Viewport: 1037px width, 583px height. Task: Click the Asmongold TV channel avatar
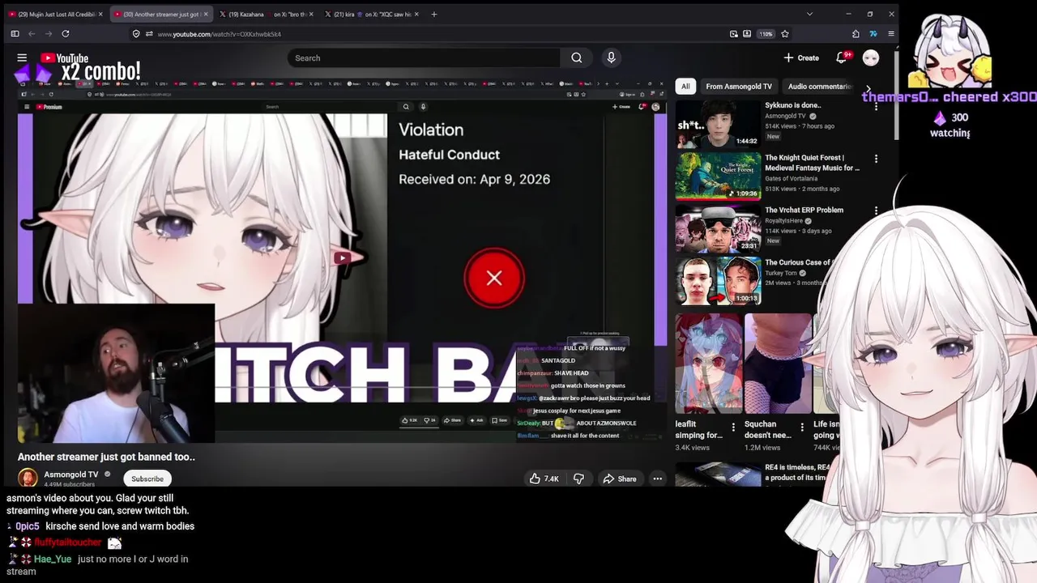click(x=28, y=478)
